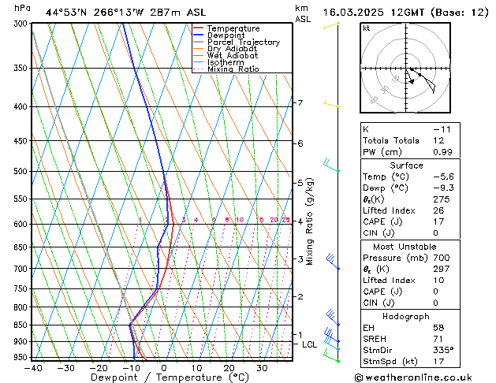This screenshot has height=383, width=496.
Task: Click the 'LCL' level marker
Action: 309,344
